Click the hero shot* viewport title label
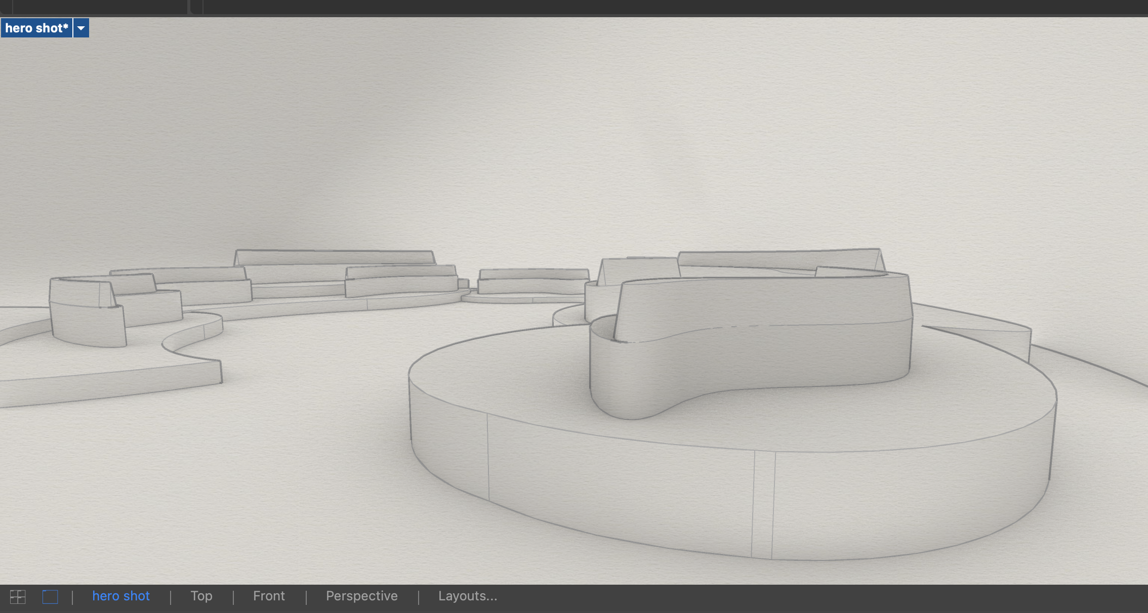The image size is (1148, 613). (35, 28)
